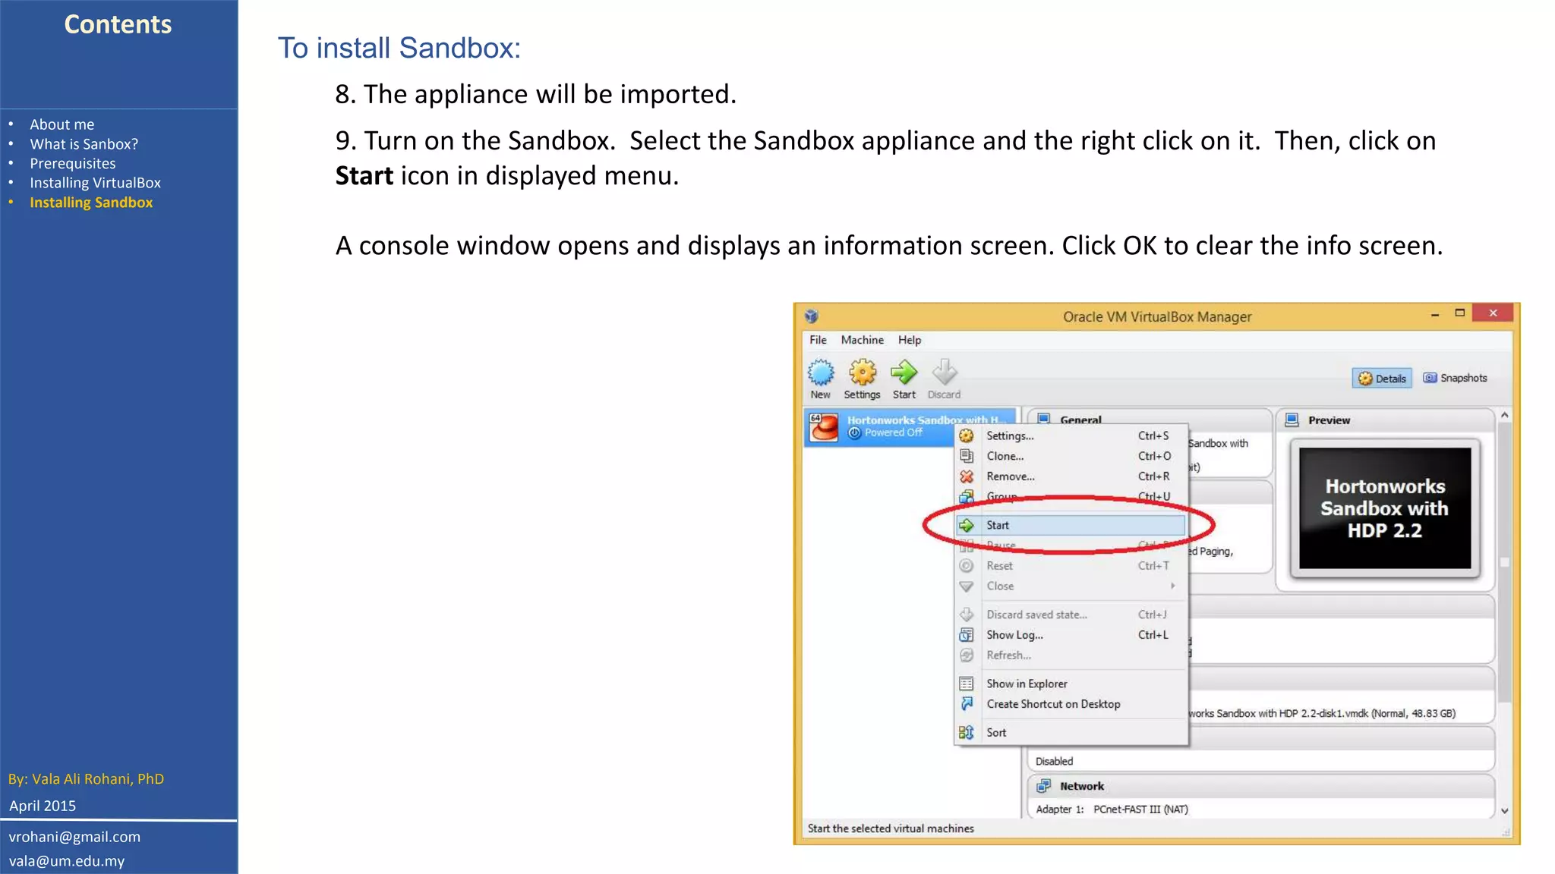1555x874 pixels.
Task: Click the Network section icon
Action: (x=1044, y=786)
